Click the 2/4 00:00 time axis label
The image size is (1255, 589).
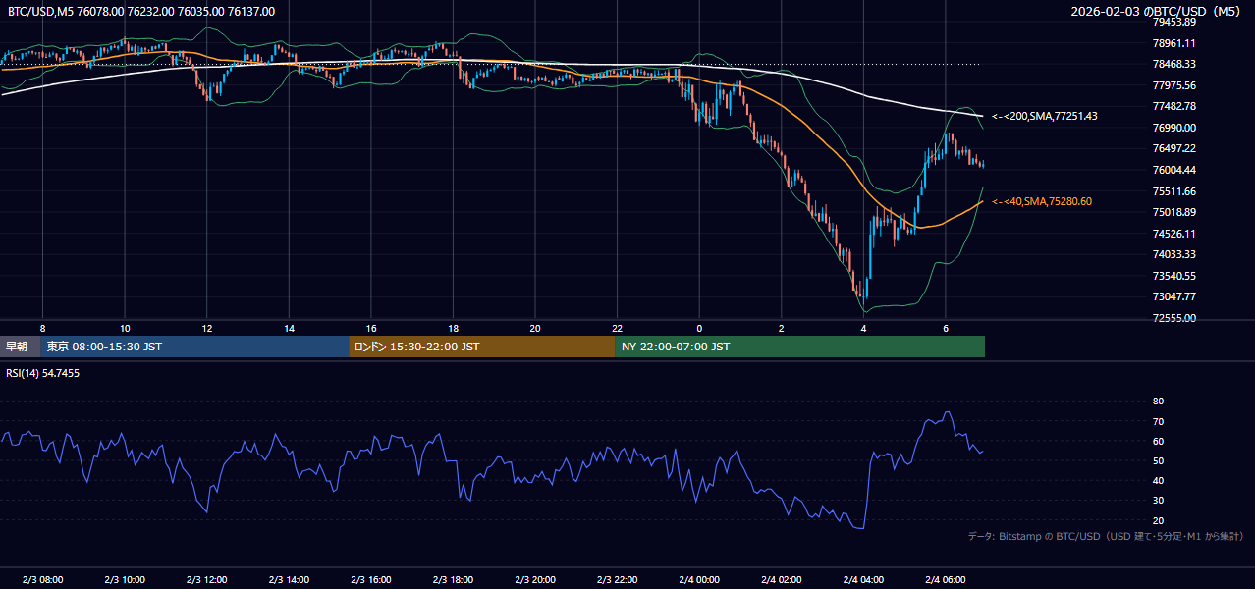(x=699, y=580)
